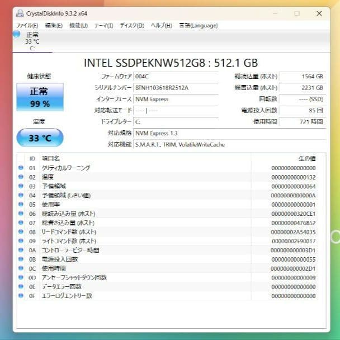The height and width of the screenshot is (340, 340).
Task: Click status dot for row 07 総書き込み量
Action: [x=21, y=223]
